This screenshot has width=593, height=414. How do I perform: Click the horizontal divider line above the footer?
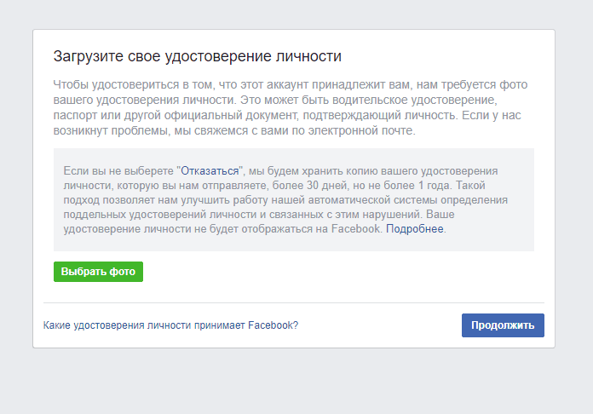point(294,303)
